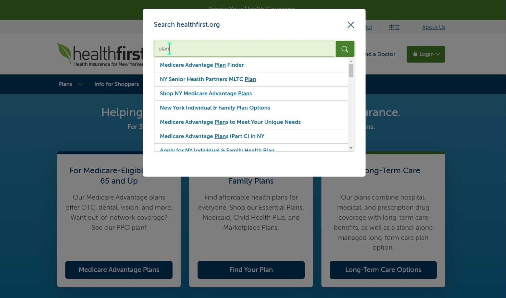
Task: Open Medicare Advantage Plan Finder suggestion
Action: coord(251,65)
